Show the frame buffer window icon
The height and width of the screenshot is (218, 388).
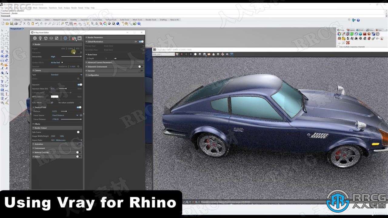pos(79,38)
